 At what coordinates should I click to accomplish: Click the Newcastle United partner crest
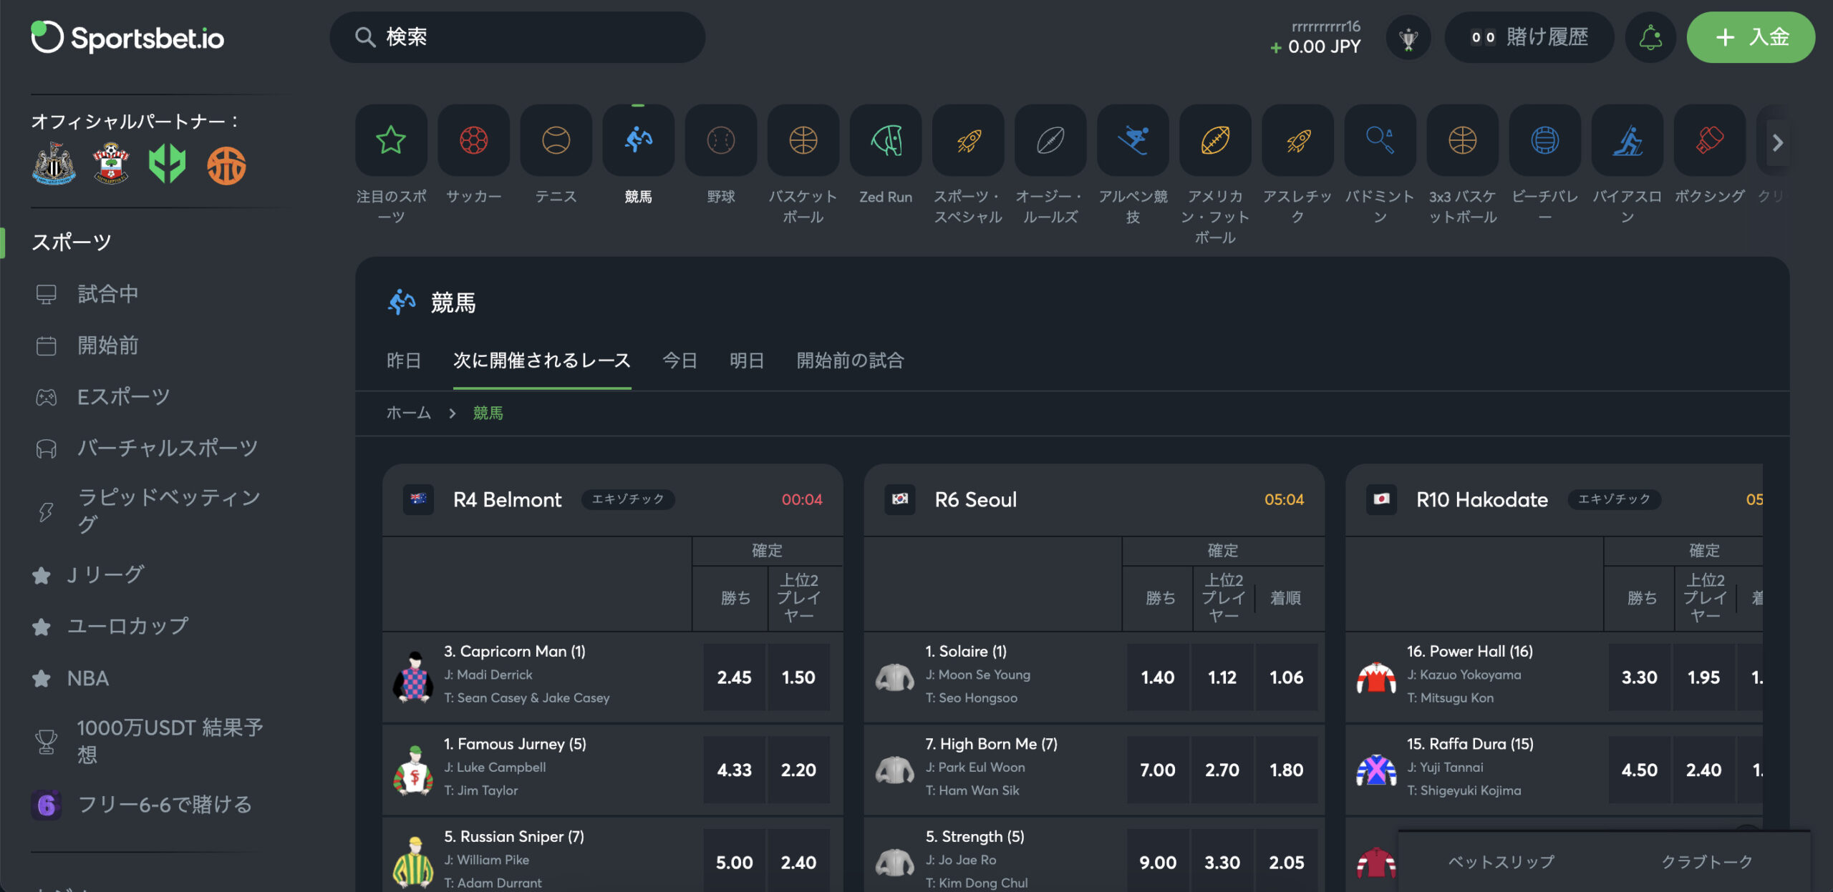click(54, 164)
